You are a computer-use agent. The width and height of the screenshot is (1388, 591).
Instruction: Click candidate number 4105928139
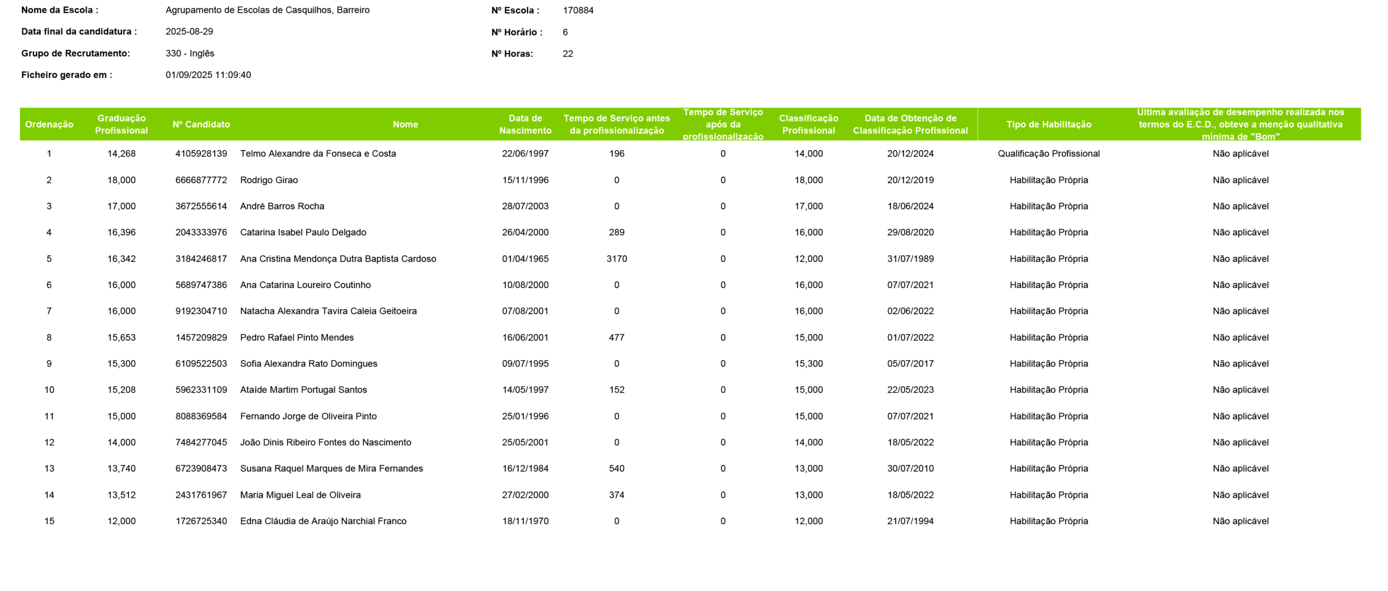pos(201,153)
